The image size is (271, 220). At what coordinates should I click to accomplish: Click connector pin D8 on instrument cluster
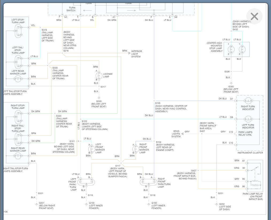click(x=232, y=117)
